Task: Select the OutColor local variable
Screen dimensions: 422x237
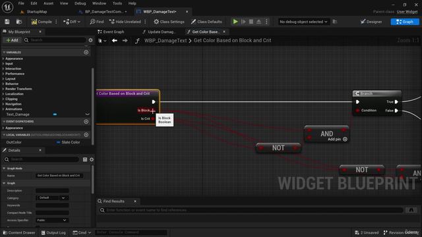Action: click(x=14, y=142)
